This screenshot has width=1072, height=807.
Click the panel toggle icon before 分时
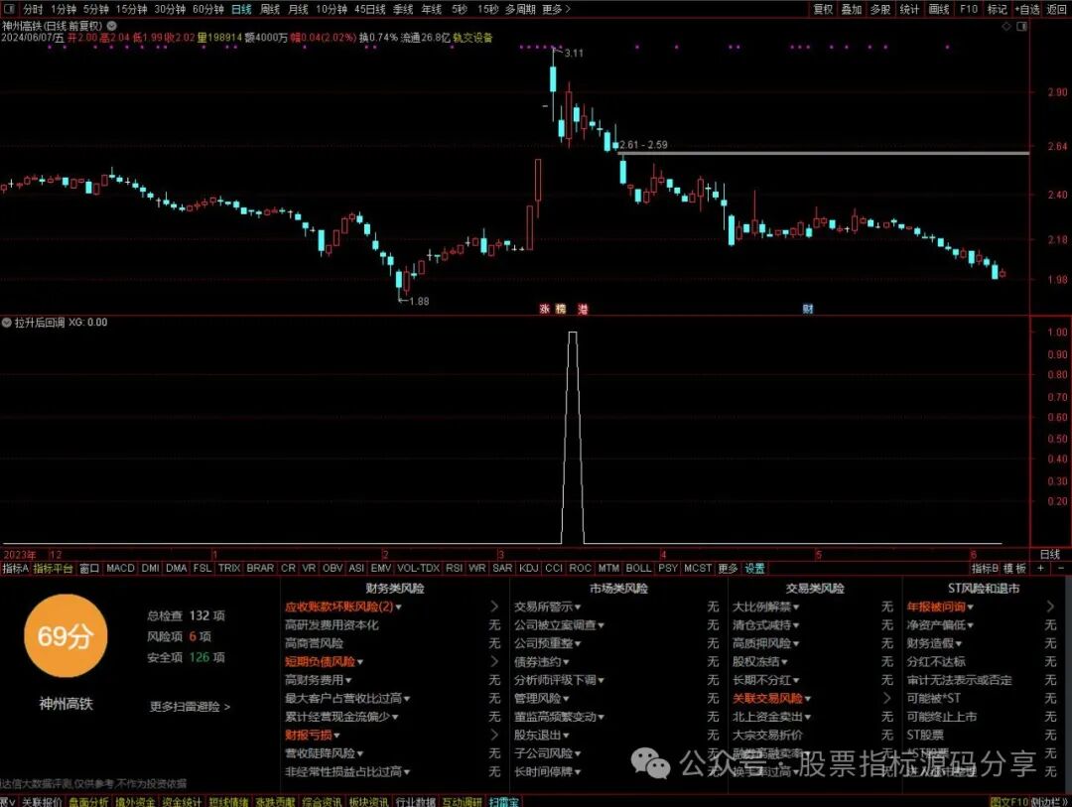(x=10, y=9)
